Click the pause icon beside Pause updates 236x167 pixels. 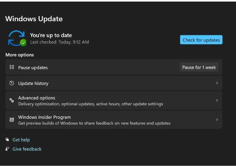tap(12, 67)
